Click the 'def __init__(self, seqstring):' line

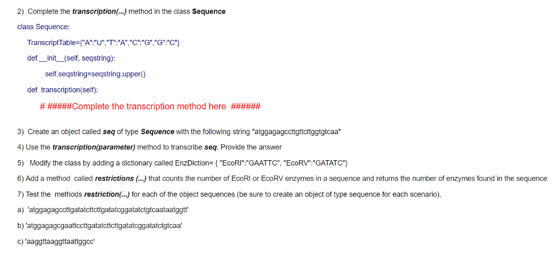click(71, 58)
